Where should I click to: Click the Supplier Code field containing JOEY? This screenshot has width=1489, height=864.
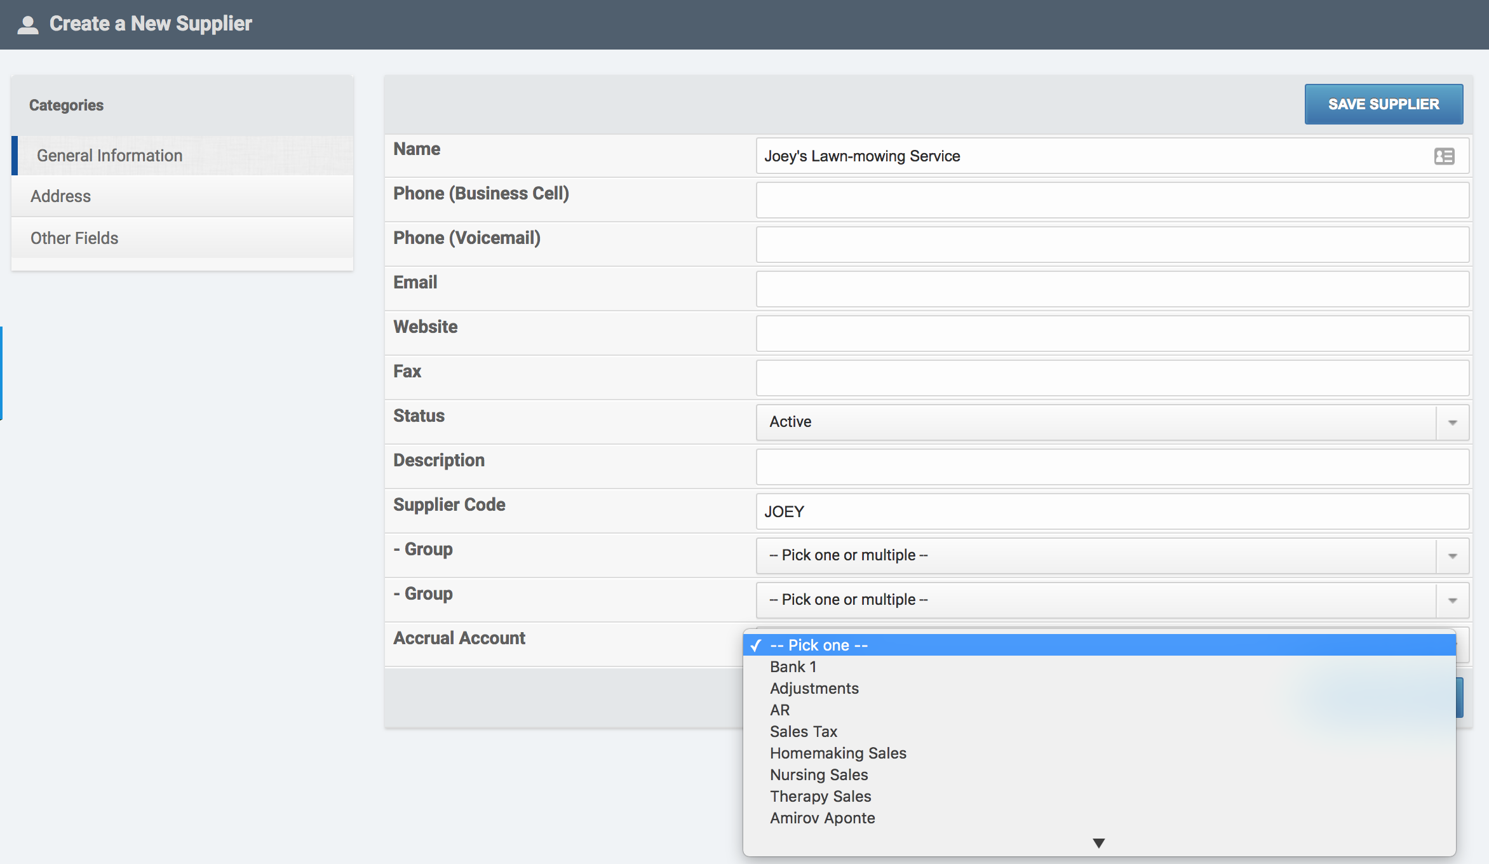(x=1112, y=511)
